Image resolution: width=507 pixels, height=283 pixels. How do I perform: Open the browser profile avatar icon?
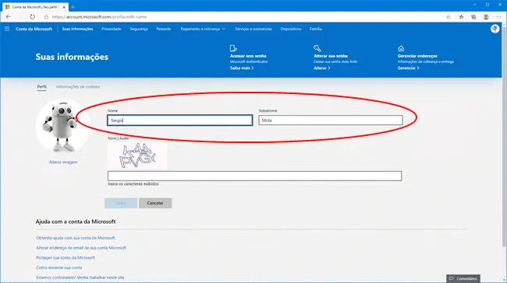(486, 17)
